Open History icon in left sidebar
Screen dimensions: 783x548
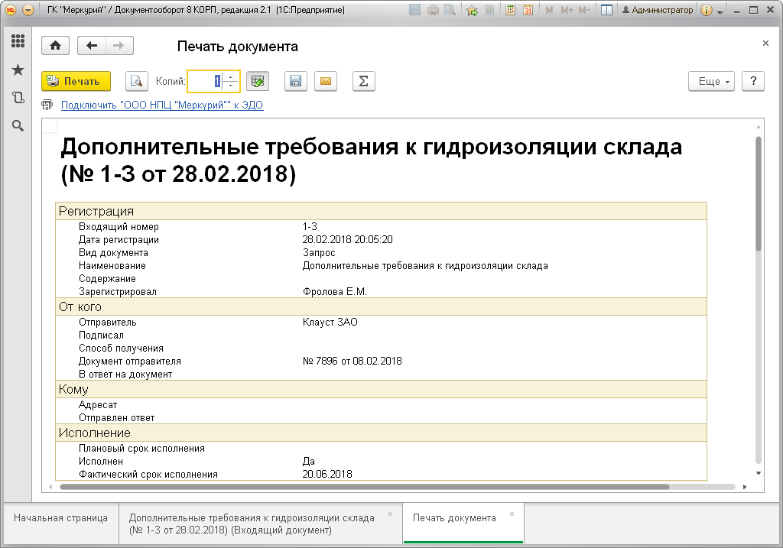pos(18,97)
